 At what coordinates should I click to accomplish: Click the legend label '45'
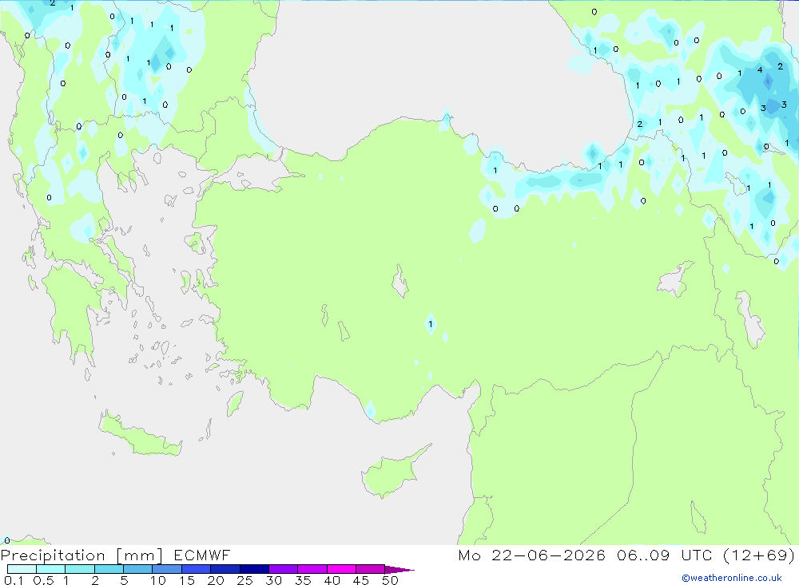point(361,580)
